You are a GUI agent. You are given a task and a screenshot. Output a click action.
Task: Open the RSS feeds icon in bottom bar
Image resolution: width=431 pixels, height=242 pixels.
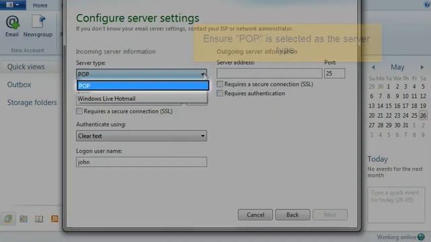click(x=55, y=218)
